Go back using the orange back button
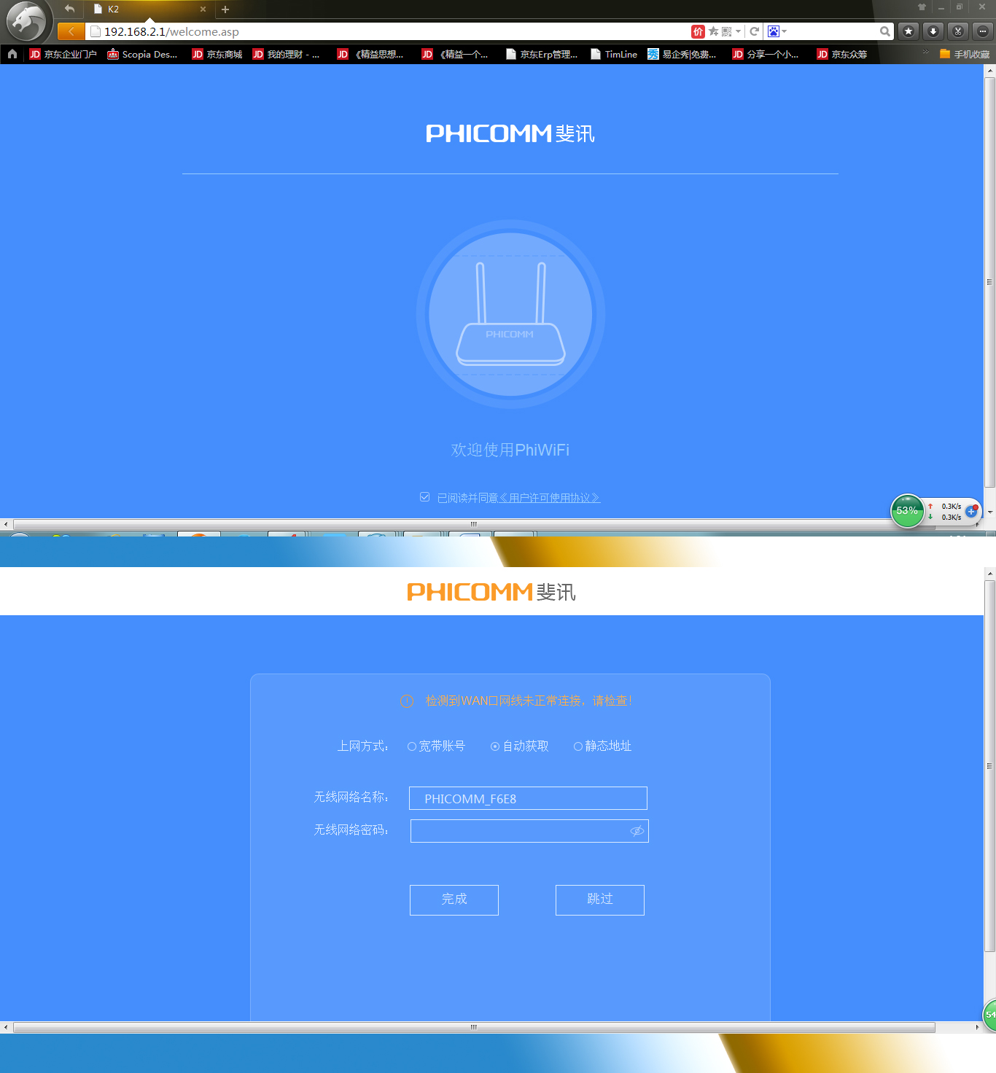996x1073 pixels. [x=71, y=31]
